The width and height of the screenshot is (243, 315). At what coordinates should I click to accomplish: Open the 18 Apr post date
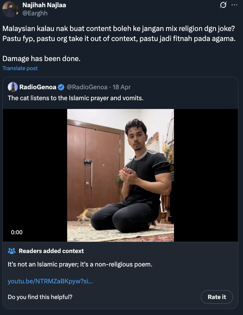point(121,87)
